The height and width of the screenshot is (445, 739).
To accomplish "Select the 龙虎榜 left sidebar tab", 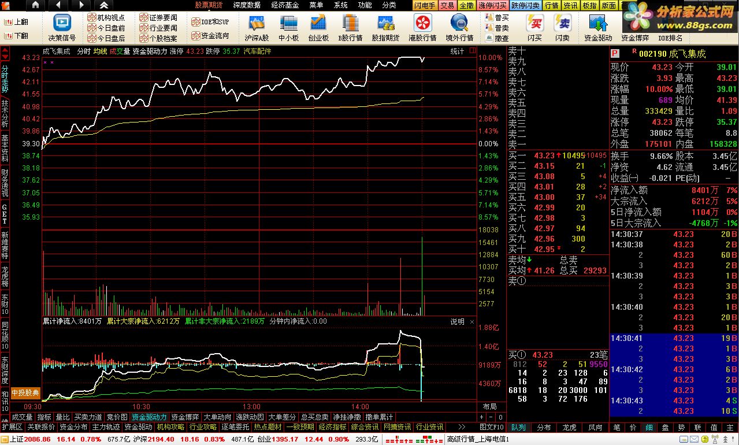I will click(5, 277).
